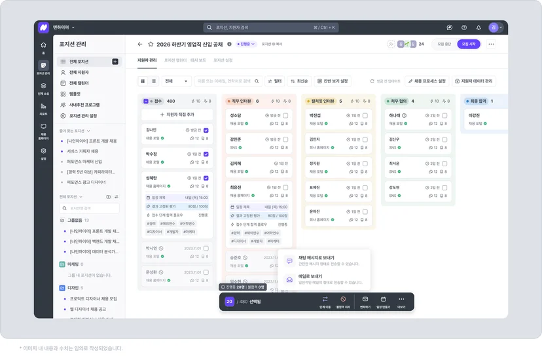Open 리포트 chart icon in left rail
Screen dimensions: 542x358
click(x=43, y=106)
